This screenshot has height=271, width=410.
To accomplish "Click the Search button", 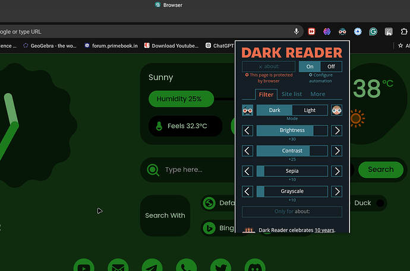I will [381, 170].
